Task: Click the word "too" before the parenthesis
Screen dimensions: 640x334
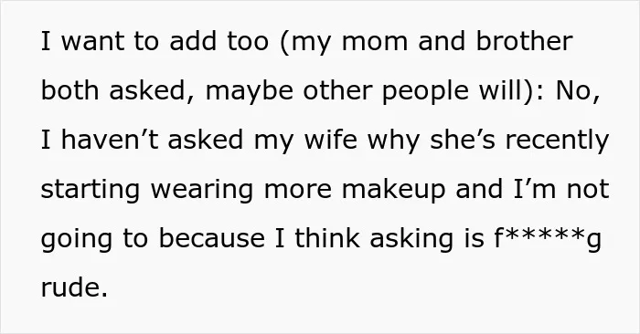Action: pos(248,42)
